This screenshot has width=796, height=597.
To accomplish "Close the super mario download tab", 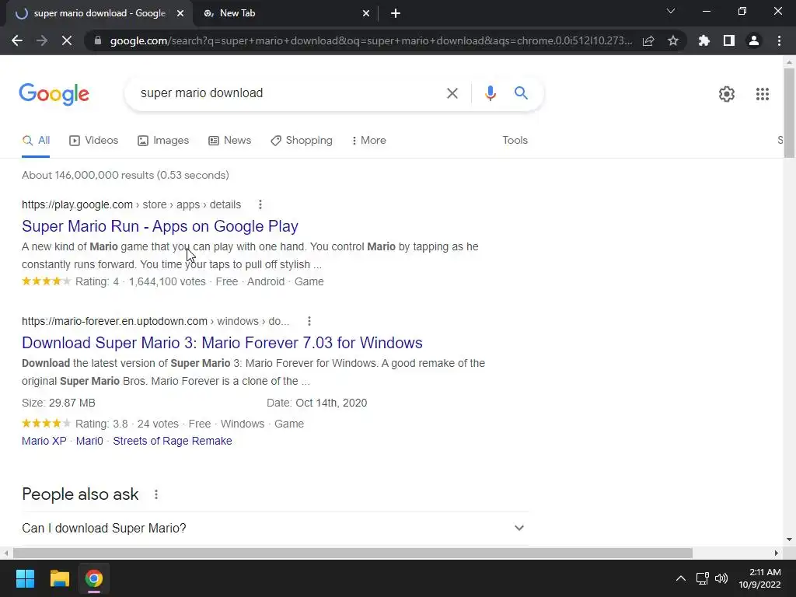I will 180,14.
